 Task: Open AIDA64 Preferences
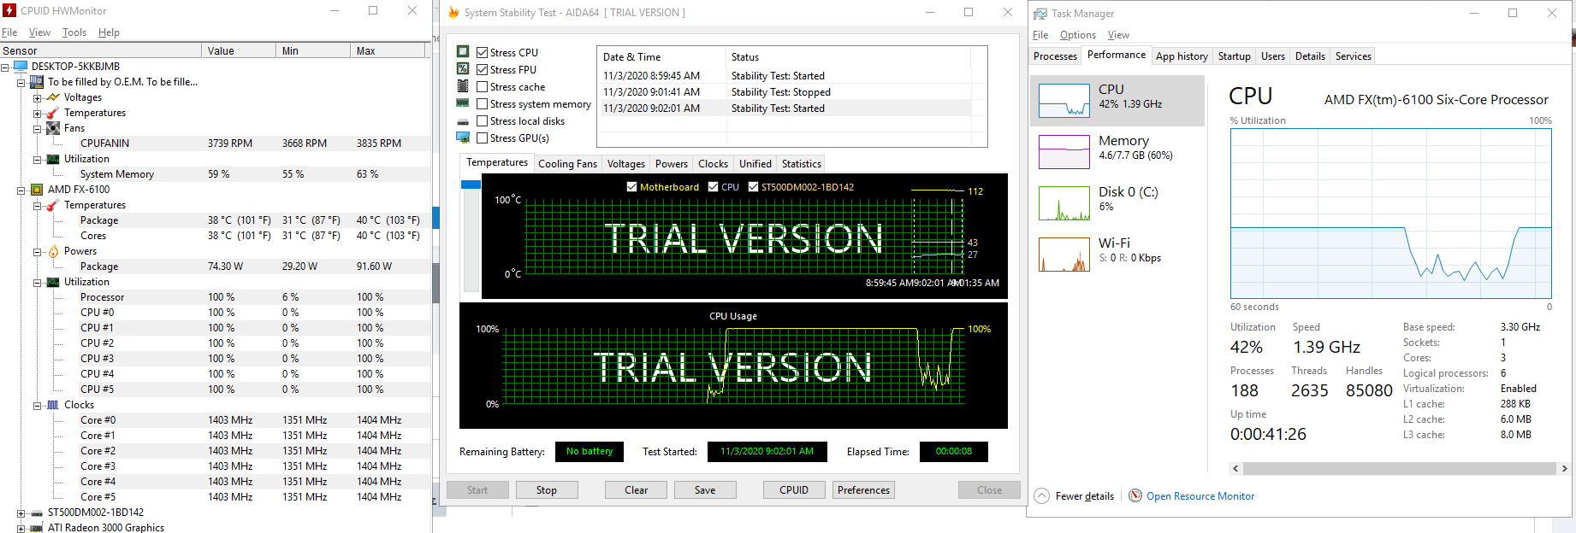point(864,490)
